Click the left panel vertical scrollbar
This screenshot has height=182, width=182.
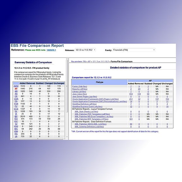coord(67,86)
